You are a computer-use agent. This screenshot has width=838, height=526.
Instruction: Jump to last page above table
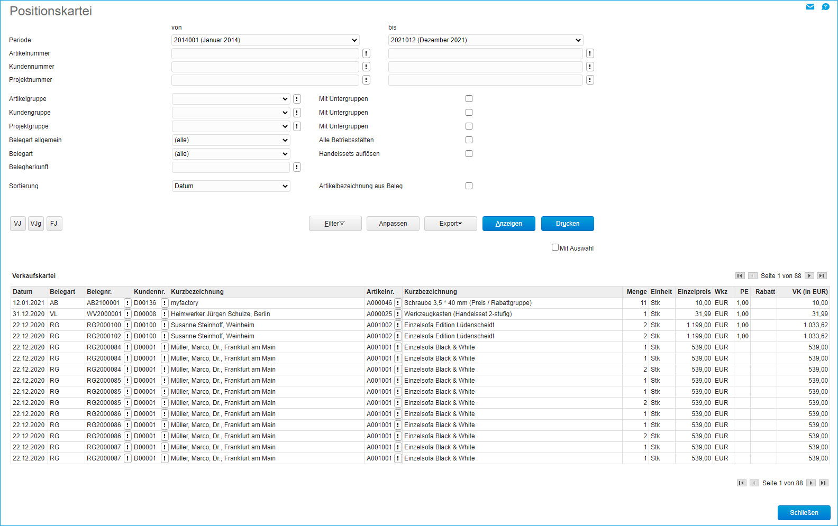pos(822,276)
